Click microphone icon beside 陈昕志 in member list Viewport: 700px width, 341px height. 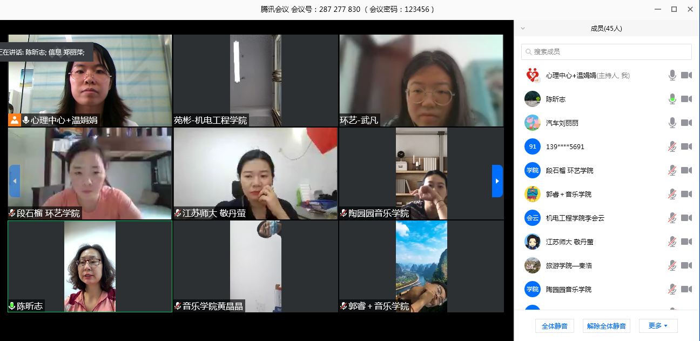pos(672,99)
